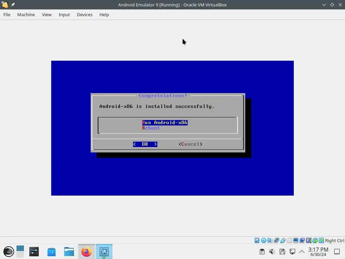This screenshot has height=259, width=345.
Task: Open the Input menu
Action: (x=64, y=15)
